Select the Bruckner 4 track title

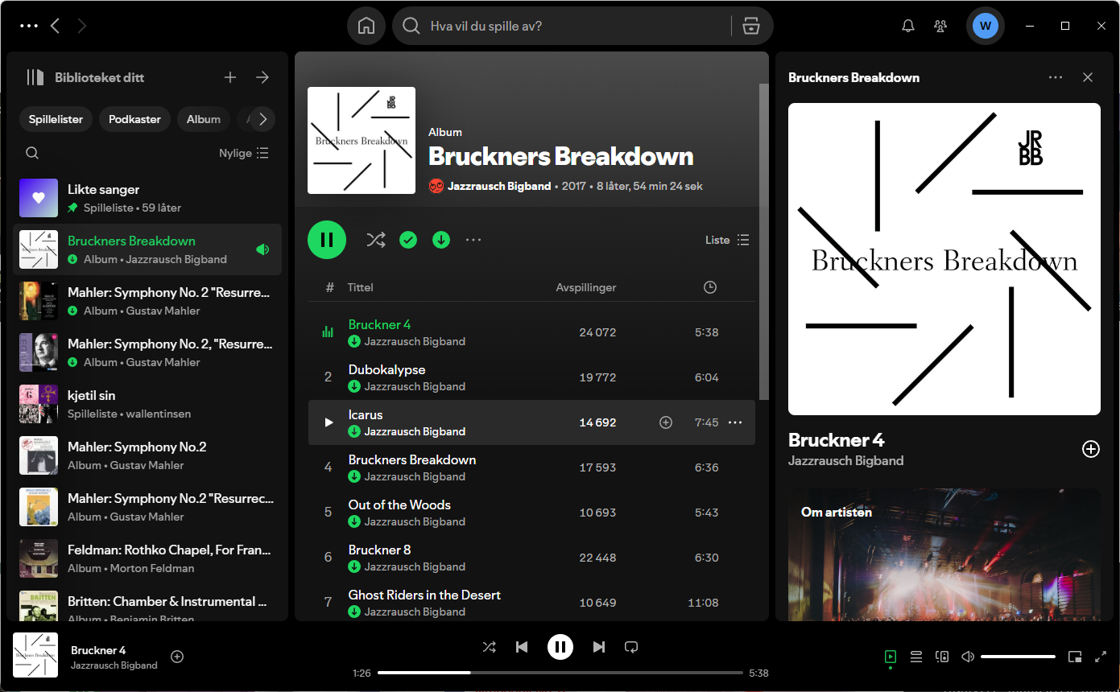379,324
